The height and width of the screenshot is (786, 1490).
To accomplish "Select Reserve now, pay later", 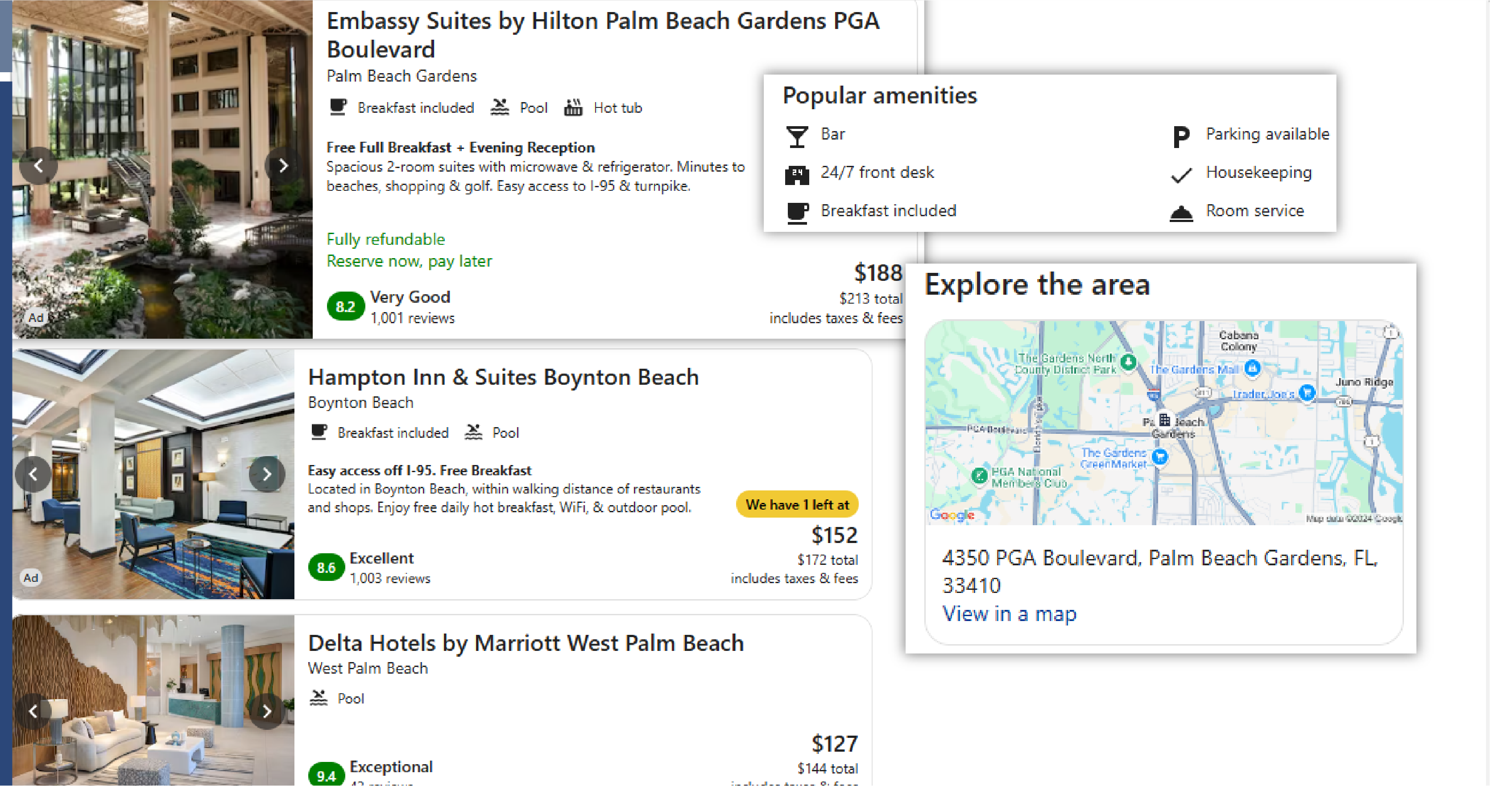I will pos(409,261).
